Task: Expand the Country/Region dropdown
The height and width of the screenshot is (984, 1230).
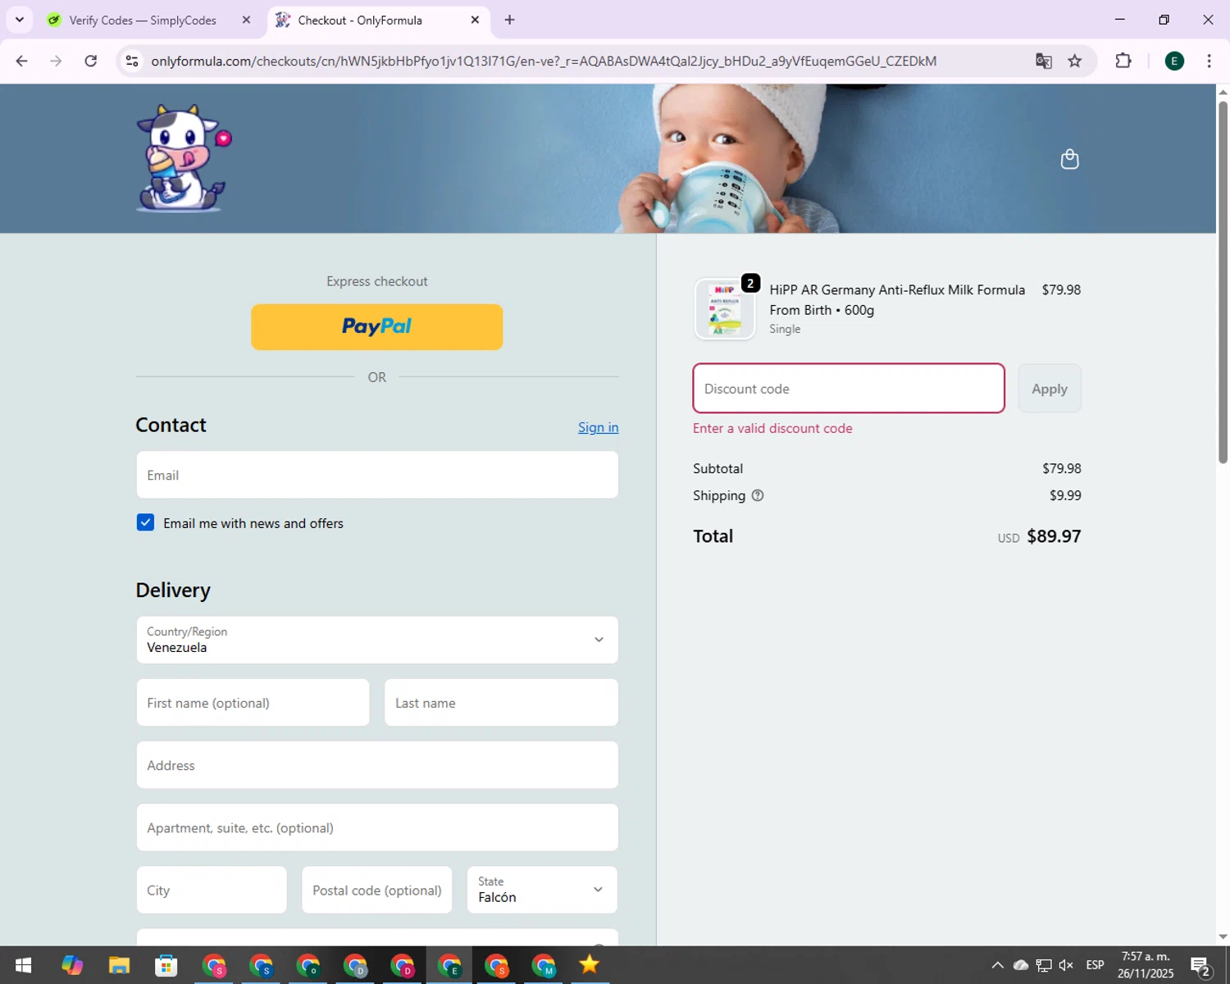Action: [x=377, y=640]
